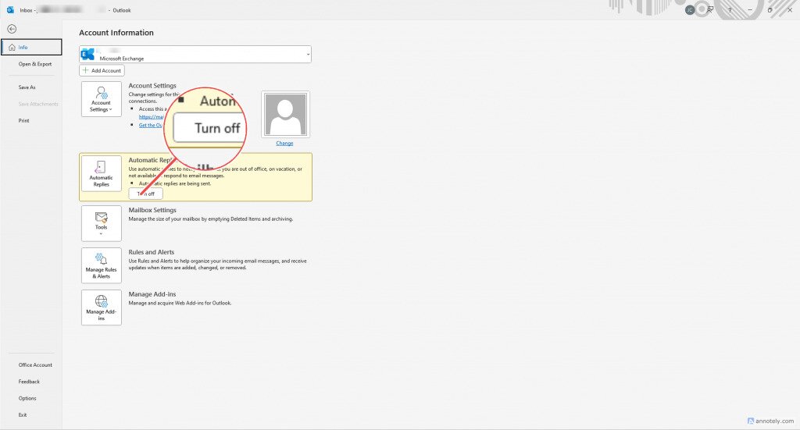Click the Exchange account icon in the selector
Image resolution: width=800 pixels, height=430 pixels.
[x=87, y=54]
